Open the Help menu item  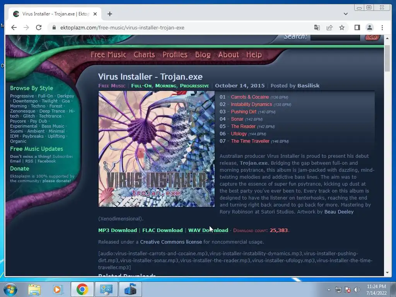pos(254,55)
